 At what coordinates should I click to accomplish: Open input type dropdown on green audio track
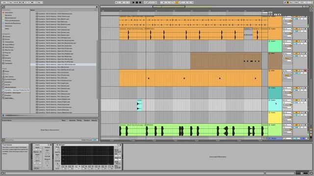287,41
